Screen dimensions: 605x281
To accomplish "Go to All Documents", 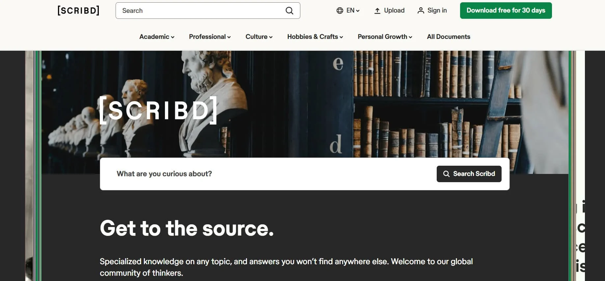I will (x=449, y=37).
